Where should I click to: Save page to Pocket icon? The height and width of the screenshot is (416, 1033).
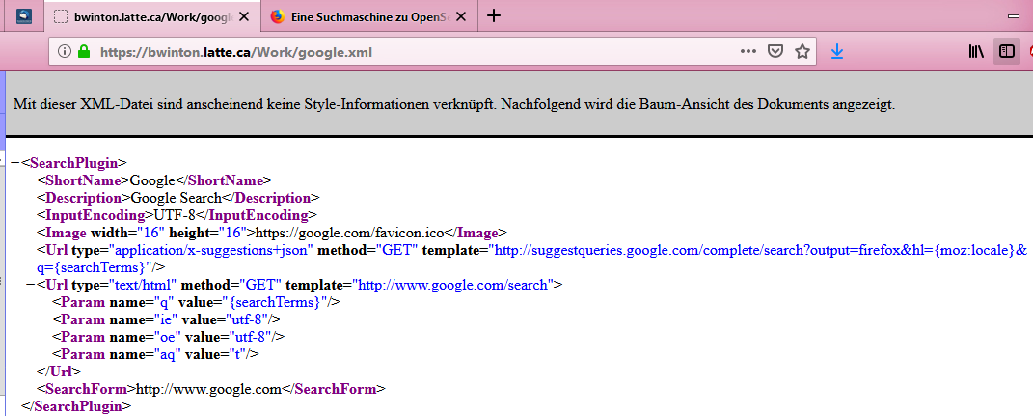(x=776, y=51)
